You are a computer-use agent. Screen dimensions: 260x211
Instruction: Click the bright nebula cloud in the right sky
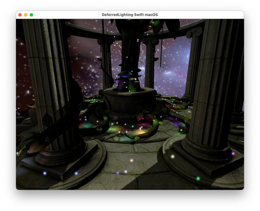pos(169,73)
